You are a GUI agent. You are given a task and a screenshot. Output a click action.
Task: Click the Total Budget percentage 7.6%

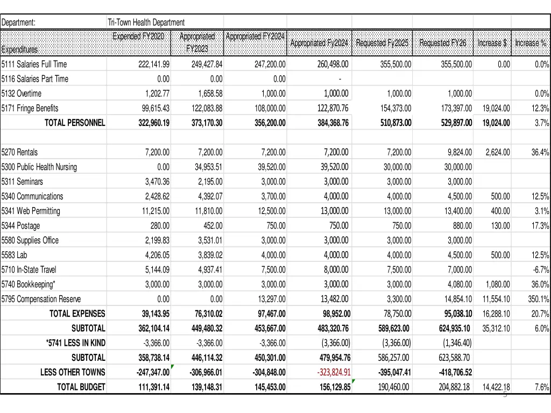[542, 387]
